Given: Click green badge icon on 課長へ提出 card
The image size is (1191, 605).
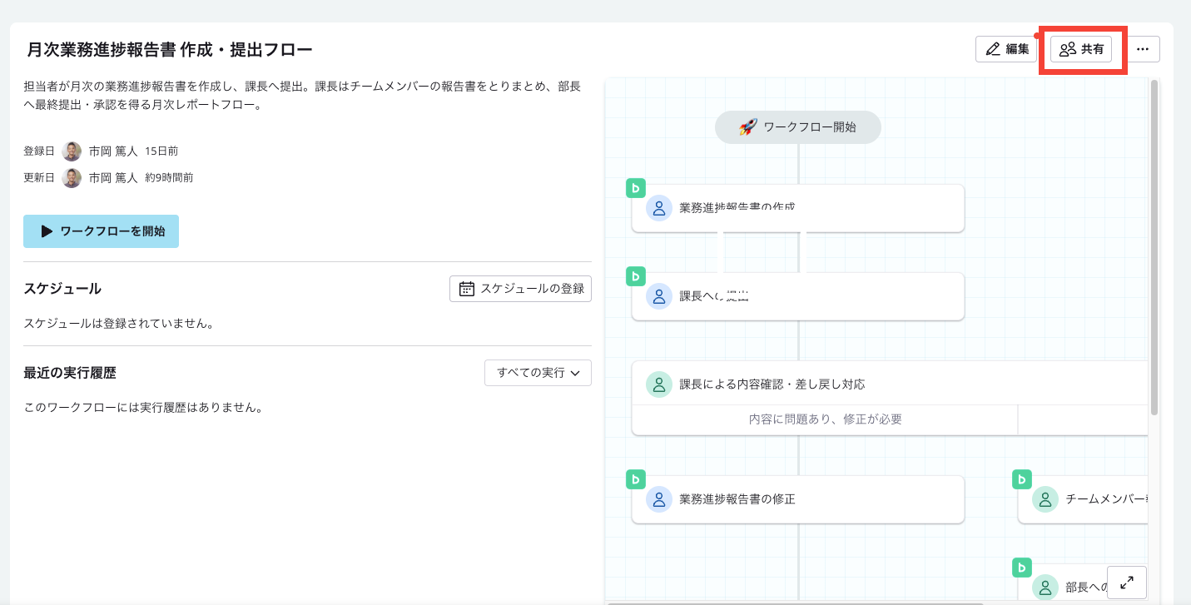Looking at the screenshot, I should tap(636, 276).
